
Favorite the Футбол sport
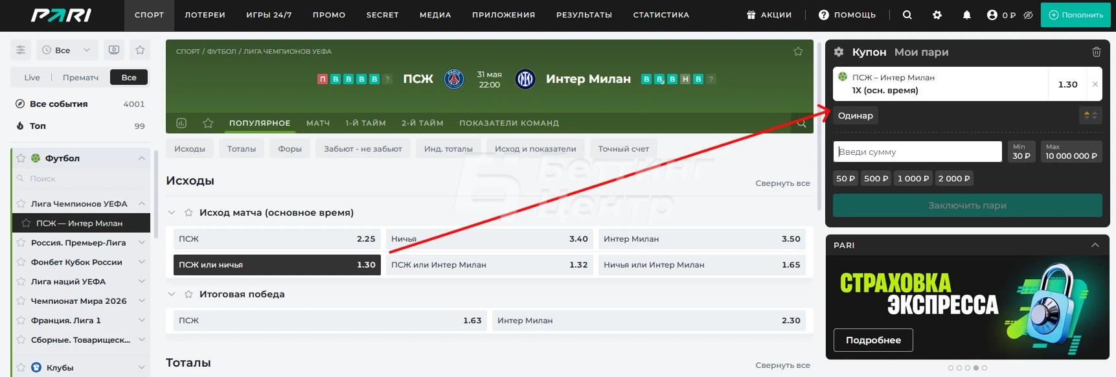coord(21,158)
